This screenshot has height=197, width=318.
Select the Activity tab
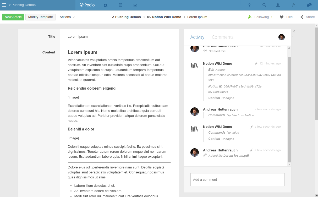click(x=197, y=37)
